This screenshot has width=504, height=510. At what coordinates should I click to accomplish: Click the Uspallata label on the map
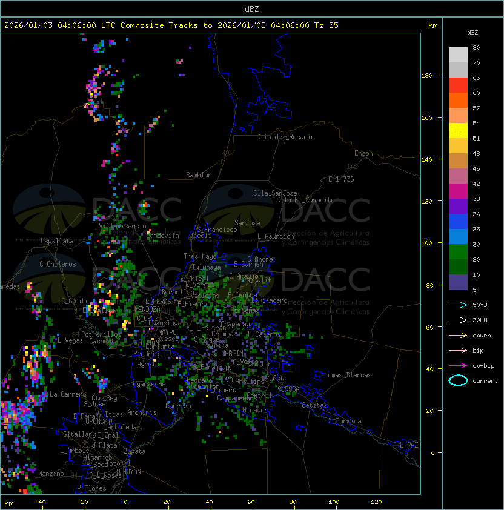click(x=57, y=241)
